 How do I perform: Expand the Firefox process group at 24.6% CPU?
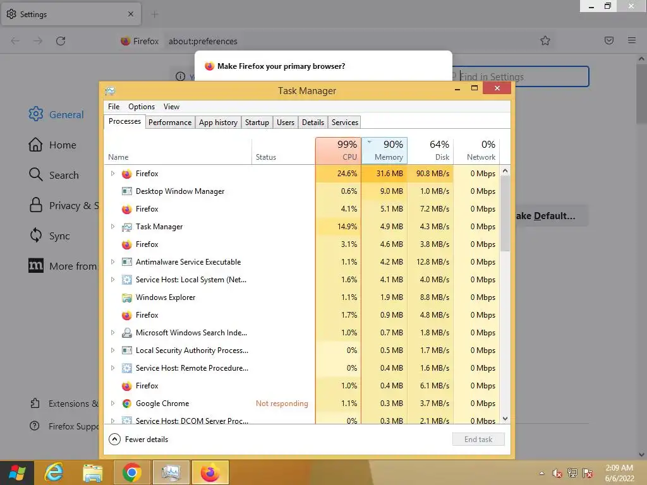[x=112, y=174]
